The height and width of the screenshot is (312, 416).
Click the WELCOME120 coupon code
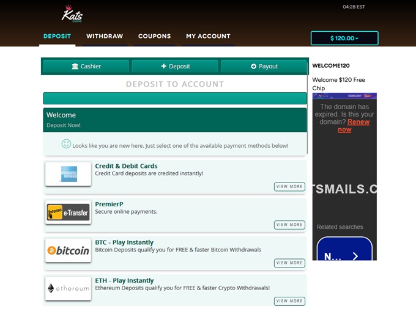coord(331,66)
